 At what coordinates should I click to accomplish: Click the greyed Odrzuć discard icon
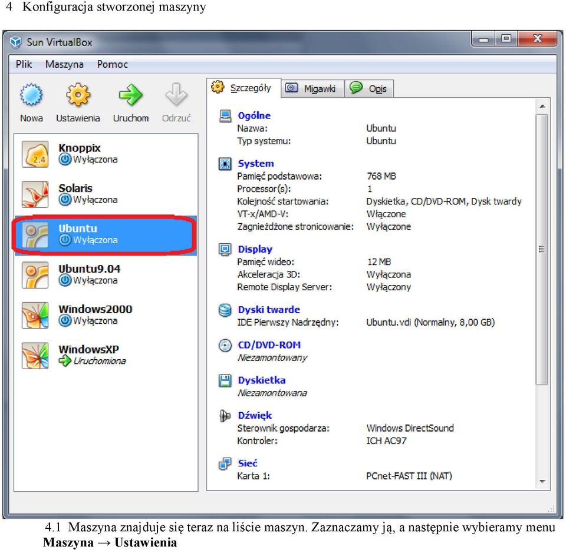(x=176, y=94)
